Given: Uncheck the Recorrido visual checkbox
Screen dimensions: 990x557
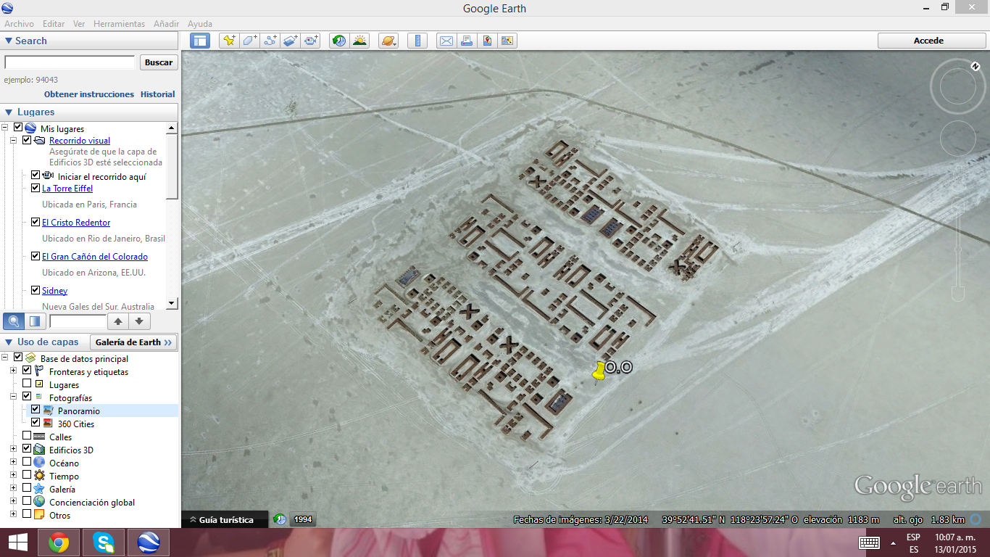Looking at the screenshot, I should click(27, 140).
